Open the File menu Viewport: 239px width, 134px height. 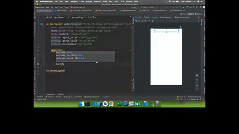pos(56,1)
